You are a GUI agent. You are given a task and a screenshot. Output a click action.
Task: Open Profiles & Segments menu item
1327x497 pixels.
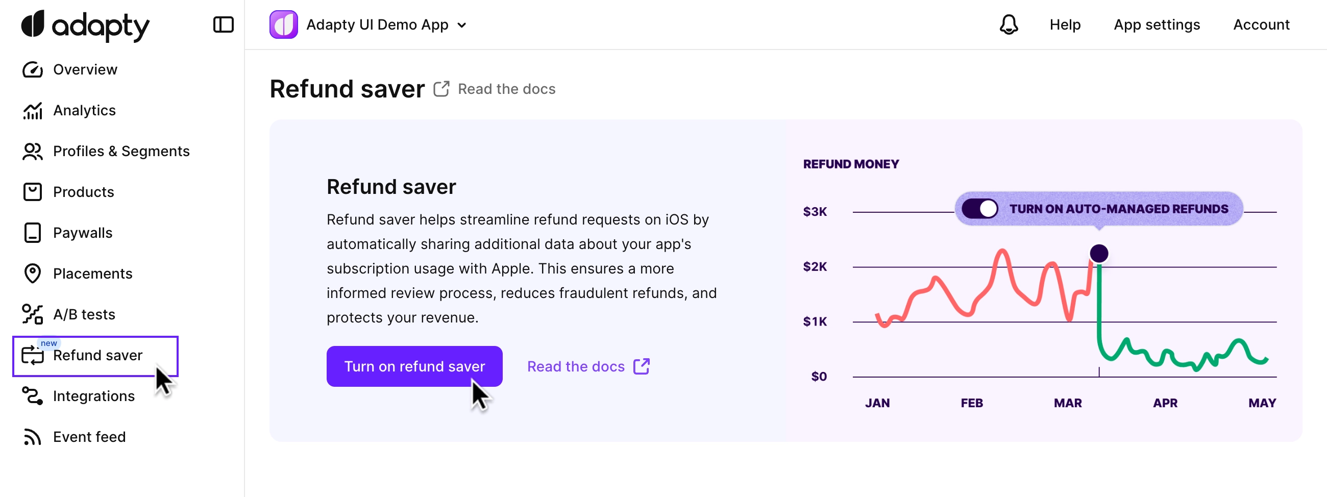[x=121, y=151]
